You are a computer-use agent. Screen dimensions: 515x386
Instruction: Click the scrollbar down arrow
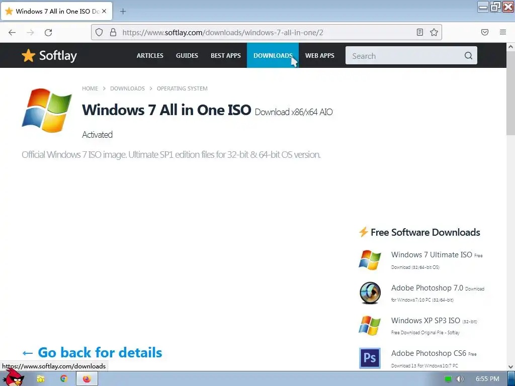point(510,366)
